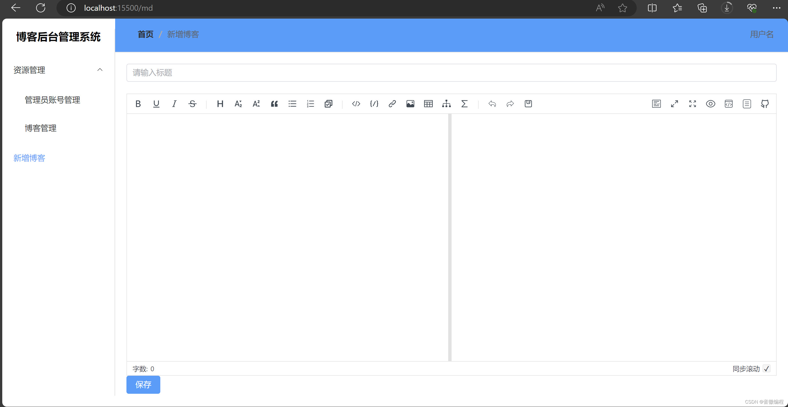This screenshot has width=788, height=407.
Task: Toggle the 同步滚动 sync scroll checkbox
Action: (766, 369)
